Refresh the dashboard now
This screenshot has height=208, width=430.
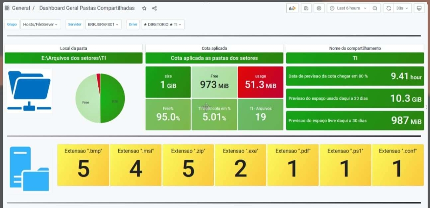388,8
